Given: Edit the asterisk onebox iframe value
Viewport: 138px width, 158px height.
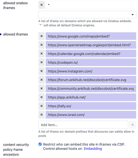Looking at the screenshot, I should tap(91, 5).
